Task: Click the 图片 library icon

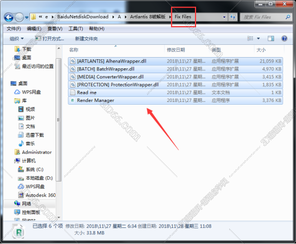Action: tap(21, 118)
